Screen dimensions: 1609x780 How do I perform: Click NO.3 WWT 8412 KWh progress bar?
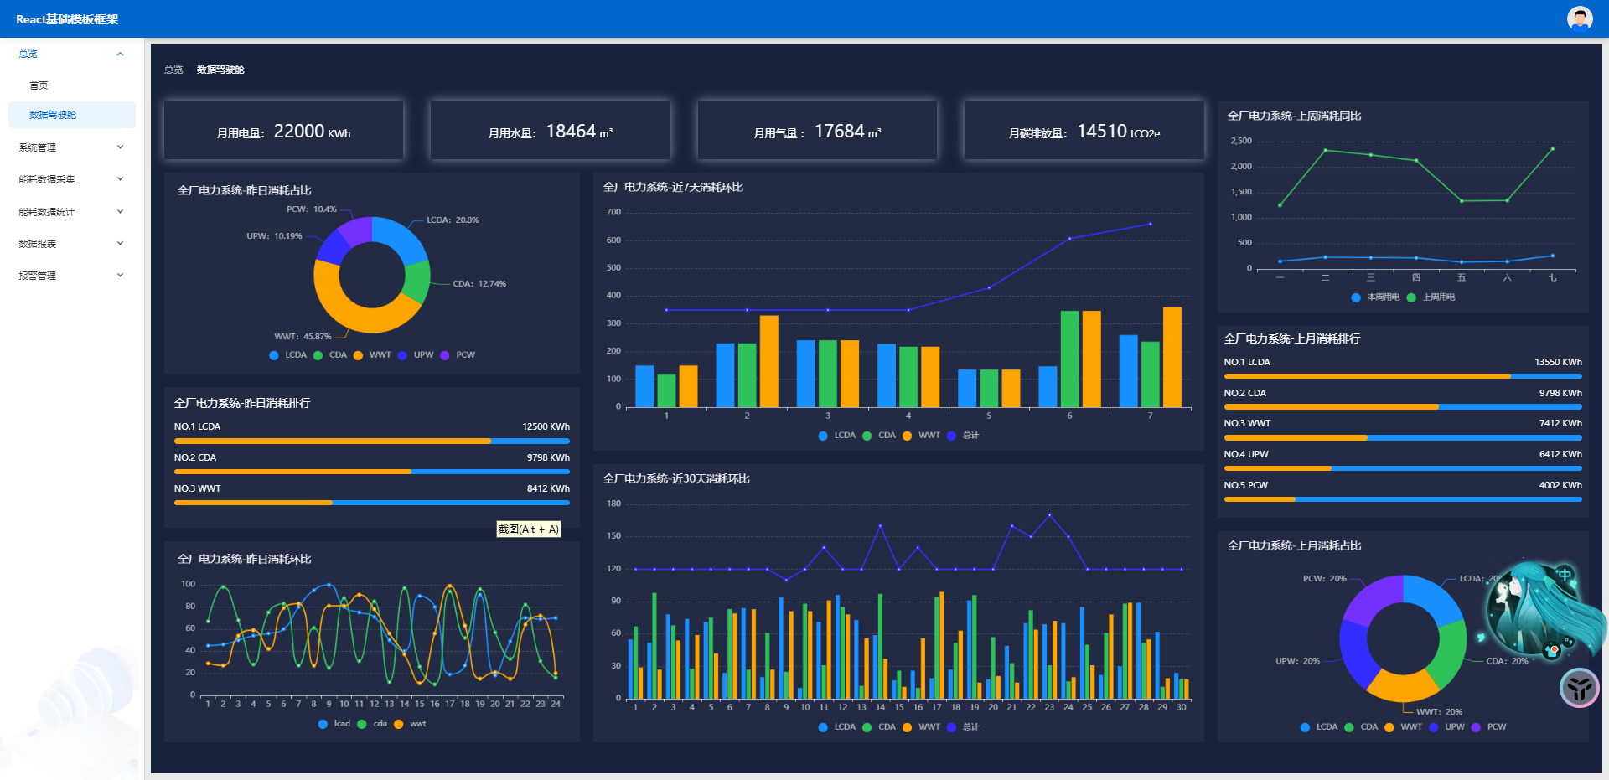pos(372,503)
